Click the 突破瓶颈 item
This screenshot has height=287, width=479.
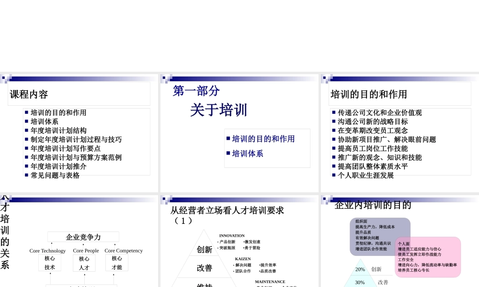pyautogui.click(x=227, y=248)
